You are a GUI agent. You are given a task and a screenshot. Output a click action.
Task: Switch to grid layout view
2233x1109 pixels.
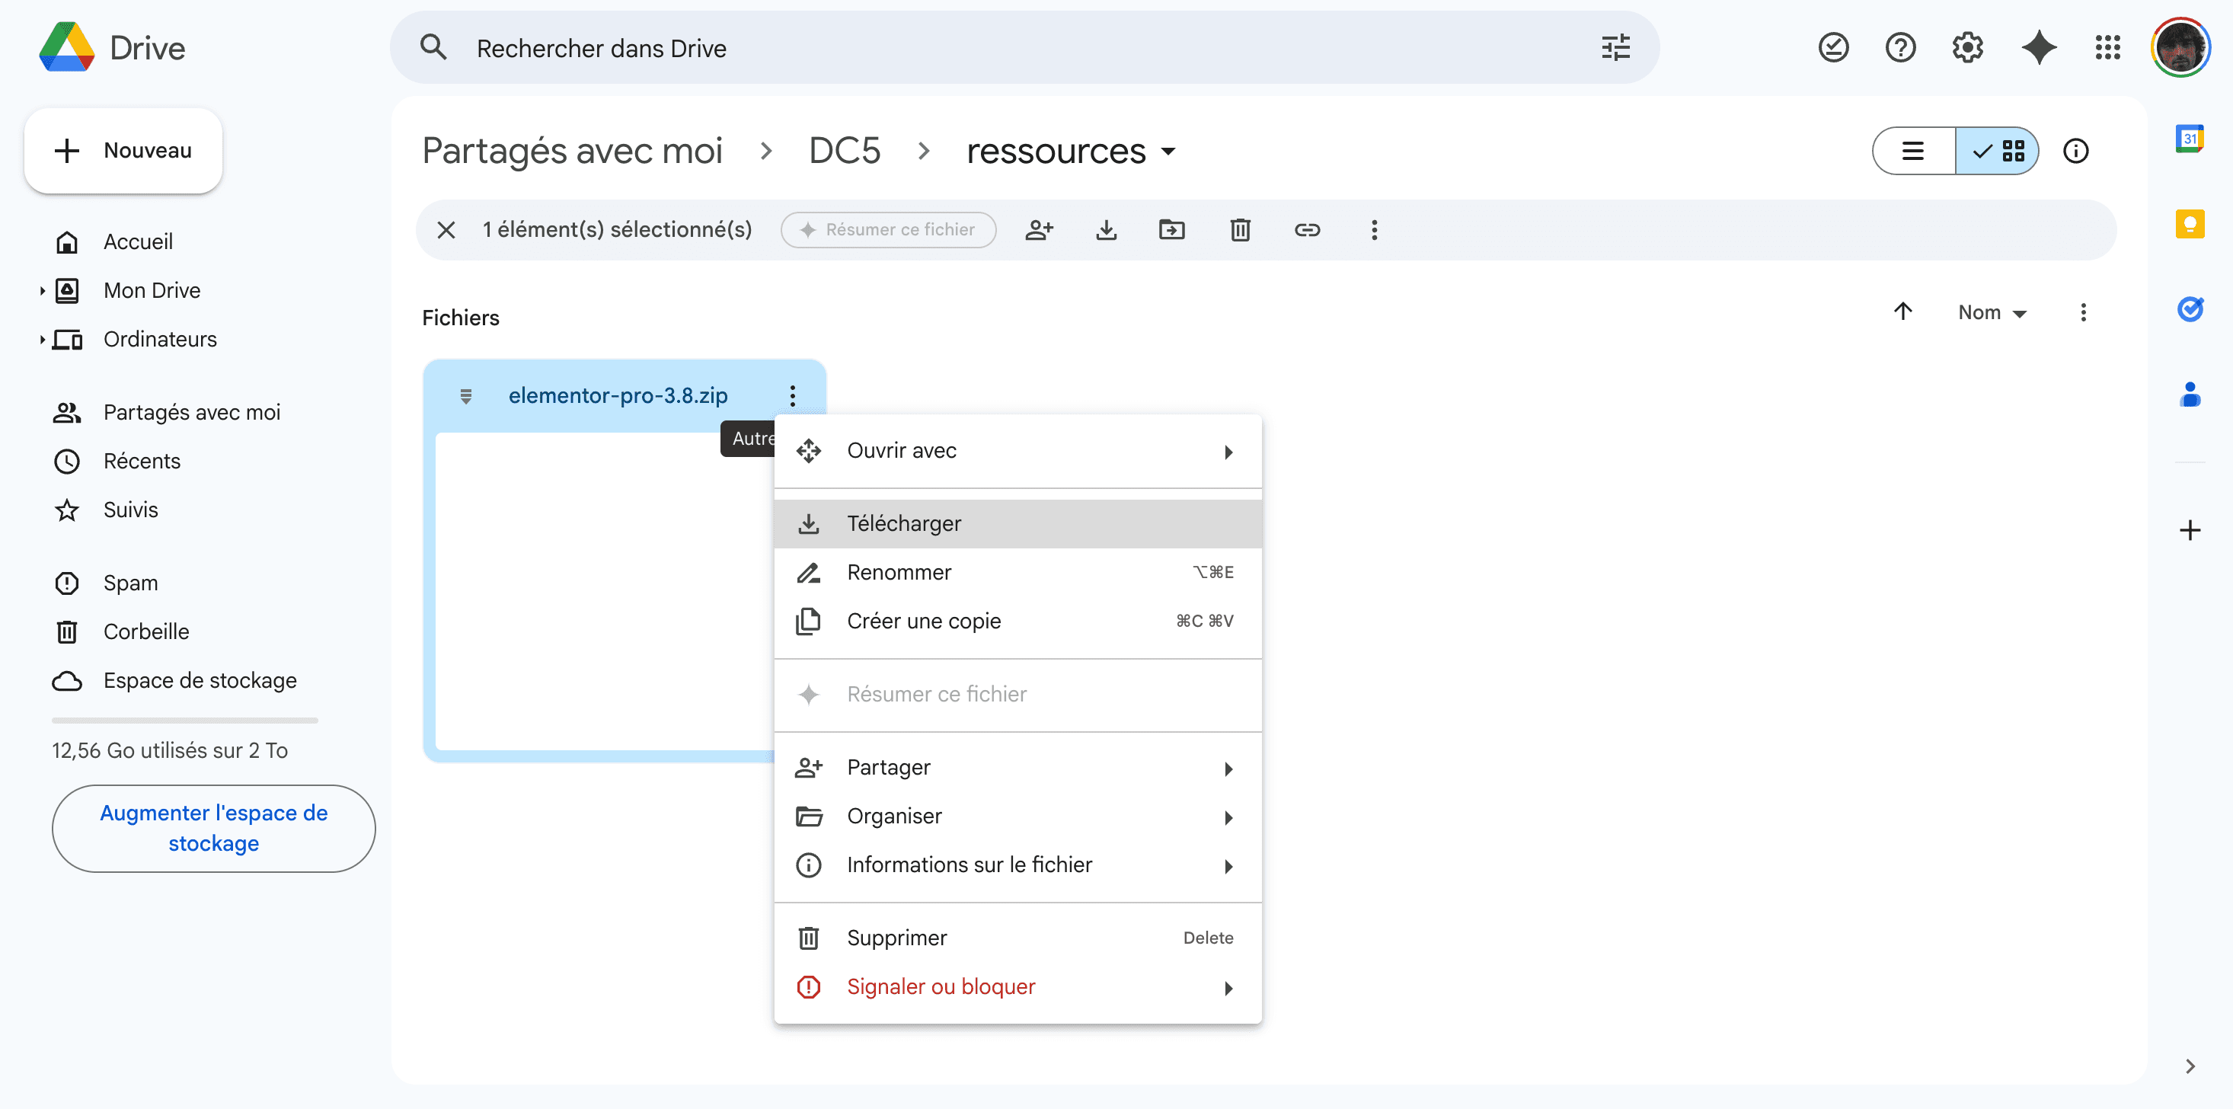click(1997, 151)
